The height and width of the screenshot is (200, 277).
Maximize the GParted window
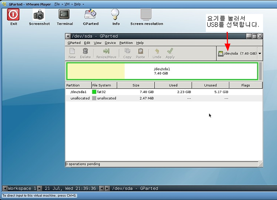coord(254,36)
